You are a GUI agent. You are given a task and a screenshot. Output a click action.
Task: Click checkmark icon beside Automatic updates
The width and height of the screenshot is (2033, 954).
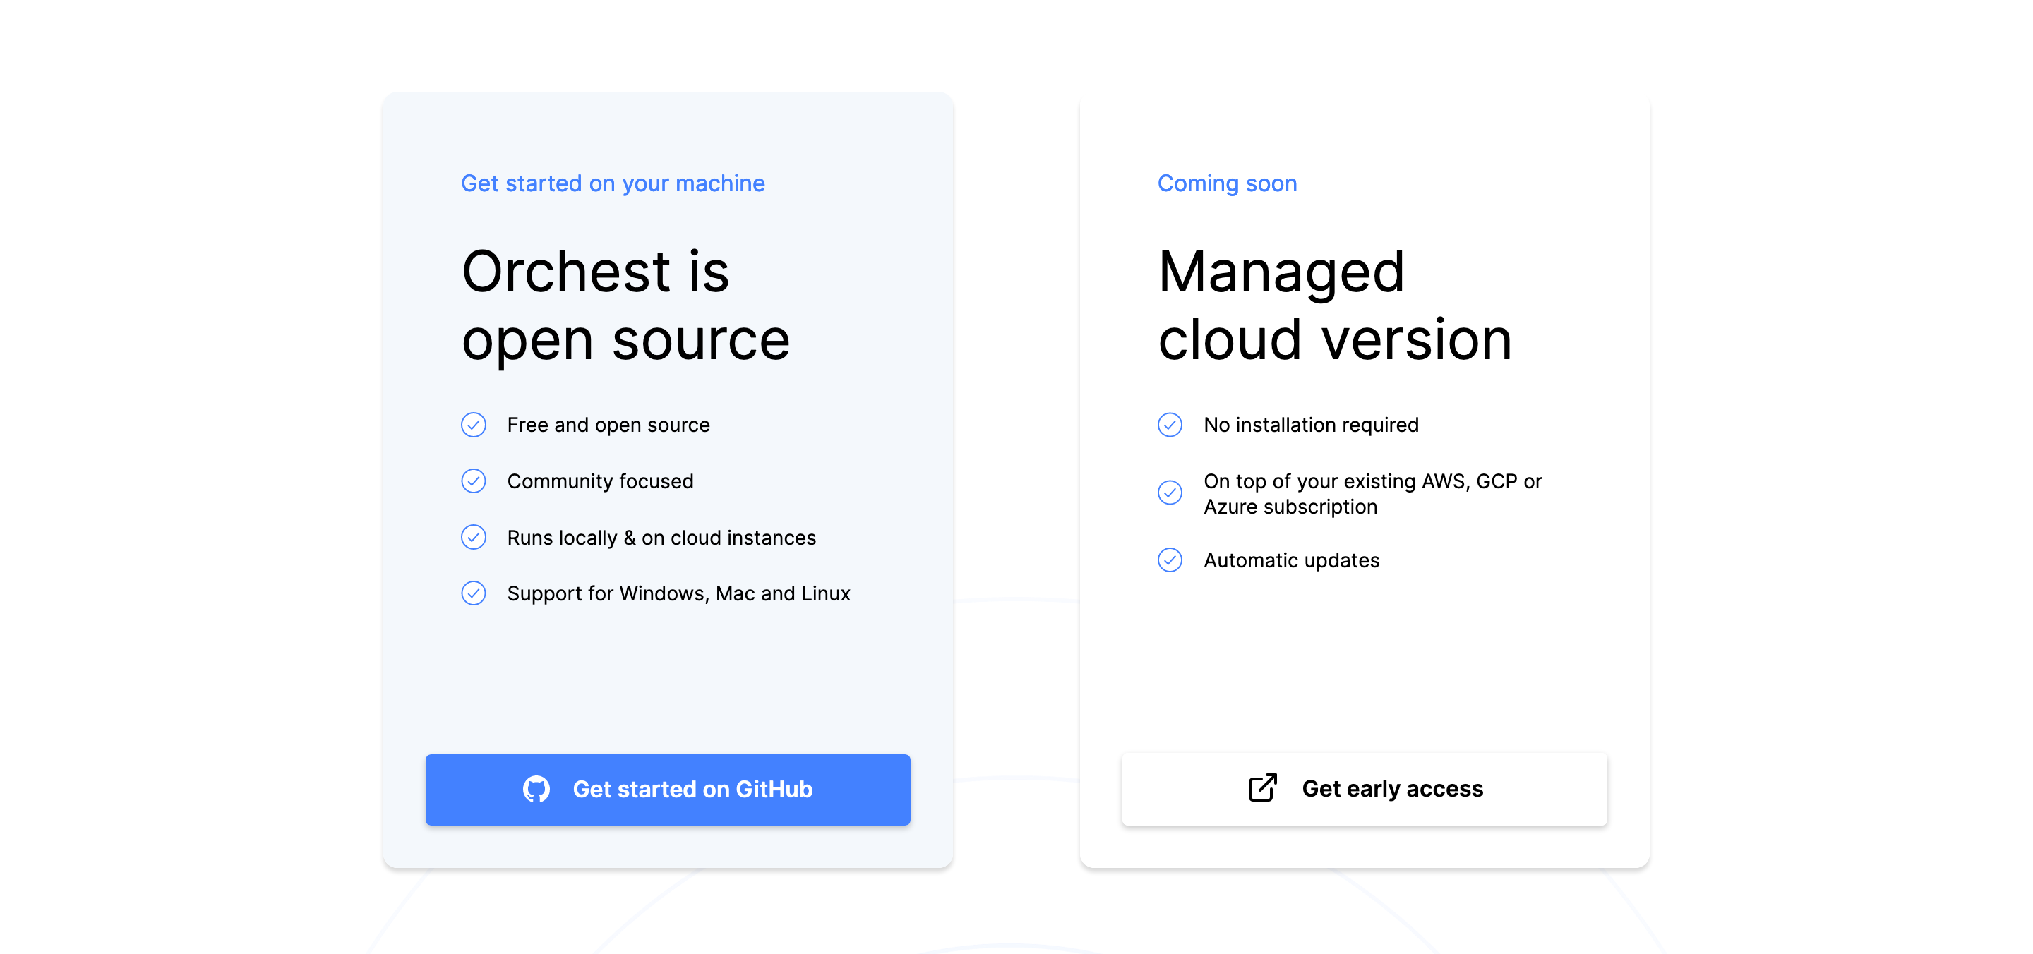pos(1170,560)
